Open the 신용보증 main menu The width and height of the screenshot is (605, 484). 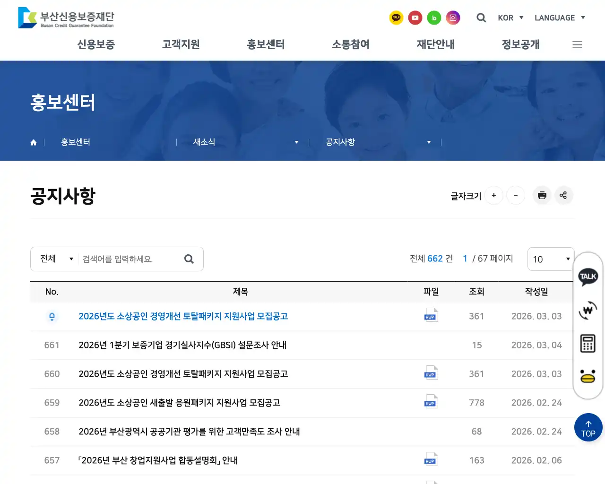[x=96, y=44]
